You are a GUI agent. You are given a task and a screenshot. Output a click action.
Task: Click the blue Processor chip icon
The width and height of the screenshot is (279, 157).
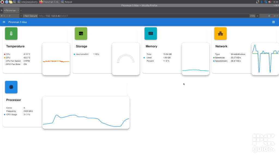point(11,87)
